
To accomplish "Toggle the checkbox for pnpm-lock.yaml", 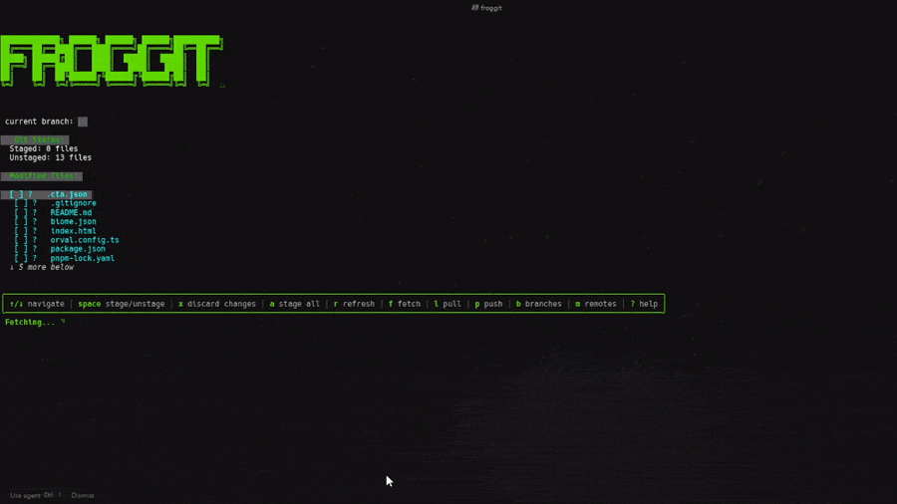I will coord(21,258).
